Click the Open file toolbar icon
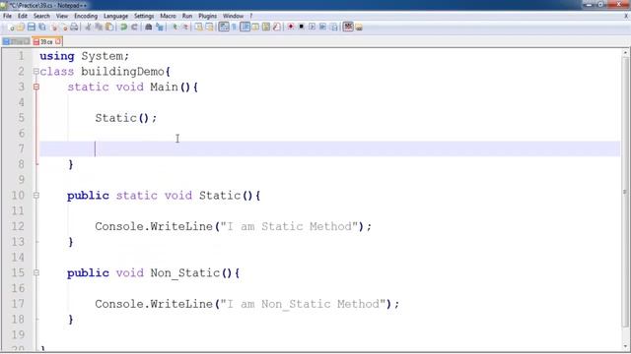This screenshot has width=631, height=354. point(20,27)
